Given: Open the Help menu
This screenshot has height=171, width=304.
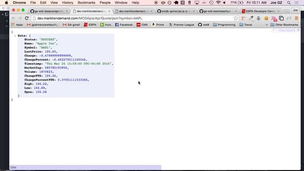Looking at the screenshot, I should tap(135, 3).
